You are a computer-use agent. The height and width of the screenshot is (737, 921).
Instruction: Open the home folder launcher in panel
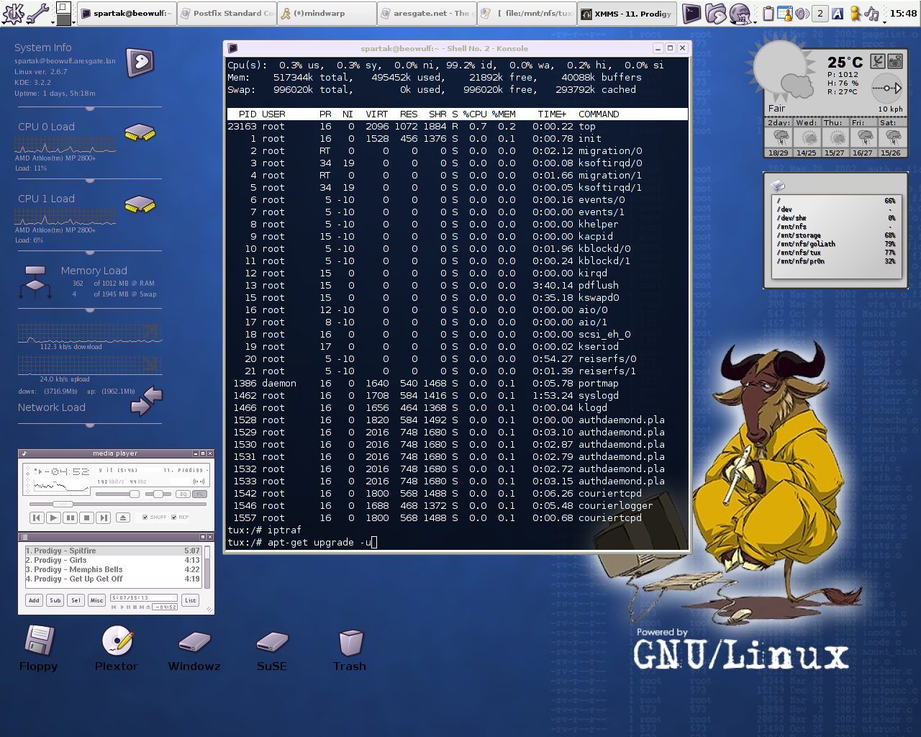(715, 13)
